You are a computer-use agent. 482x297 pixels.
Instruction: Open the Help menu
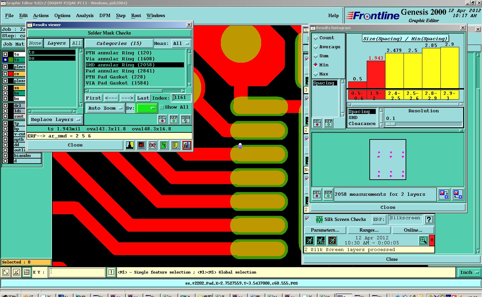(x=334, y=15)
